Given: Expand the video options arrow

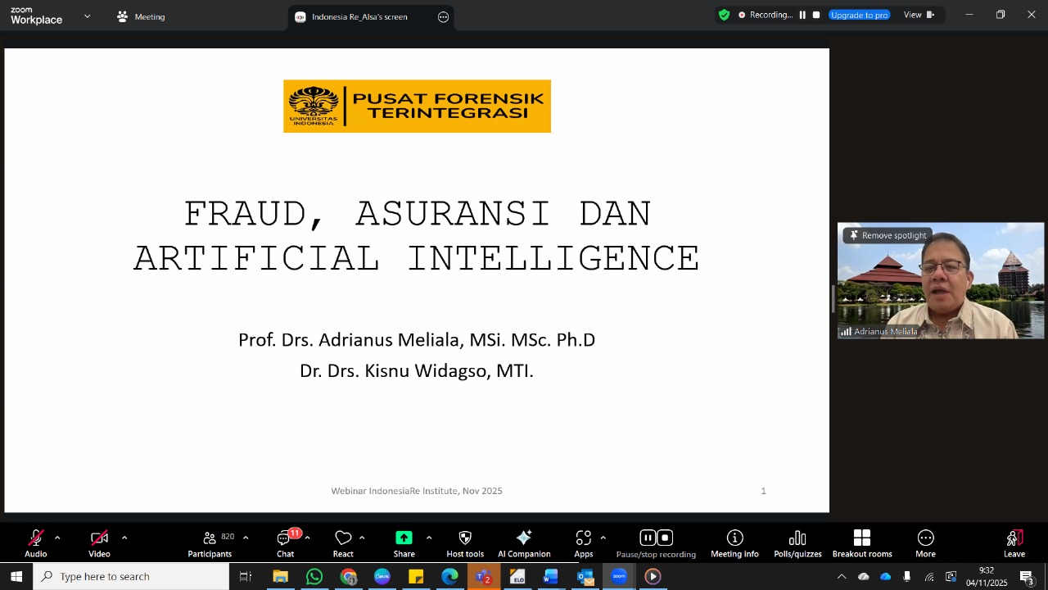Looking at the screenshot, I should tap(124, 538).
